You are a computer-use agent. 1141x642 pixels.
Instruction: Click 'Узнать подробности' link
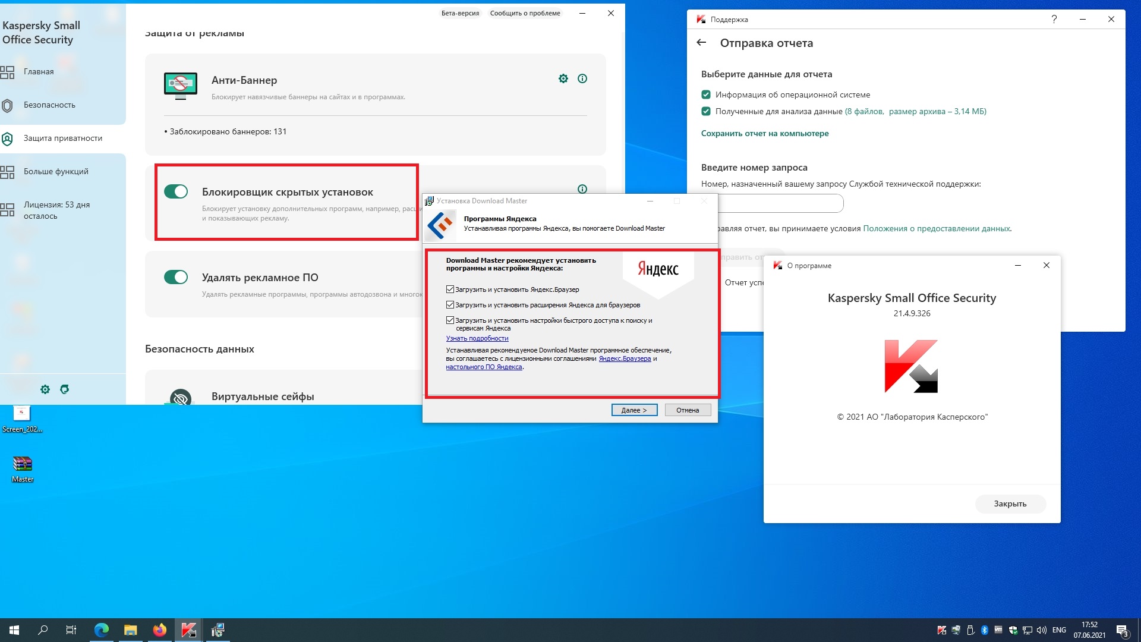pos(477,338)
